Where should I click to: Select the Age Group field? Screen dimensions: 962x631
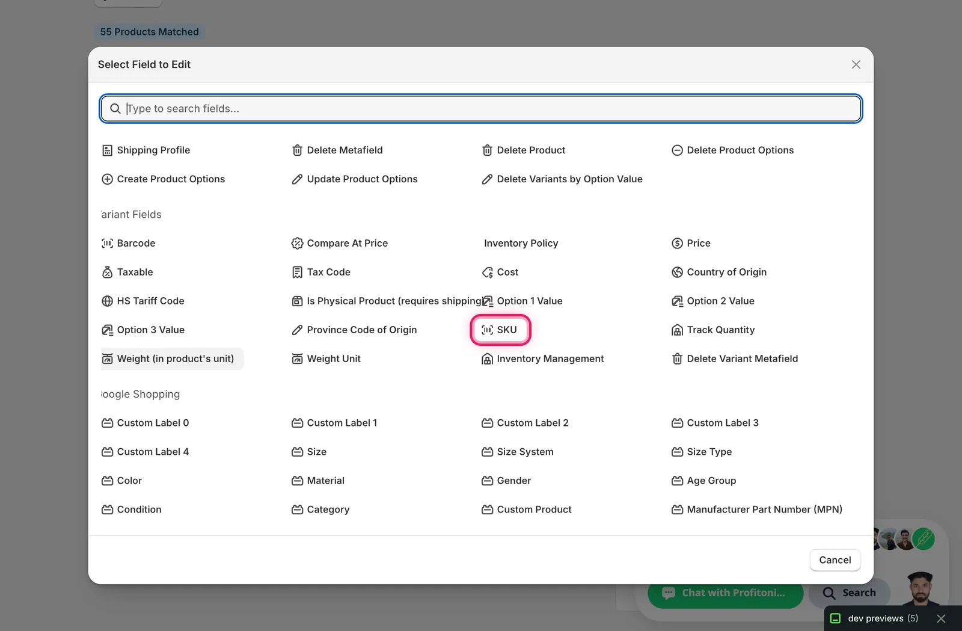(703, 481)
